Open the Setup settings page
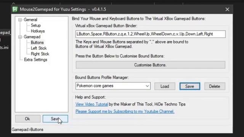The height and width of the screenshot is (137, 244). pos(36,25)
